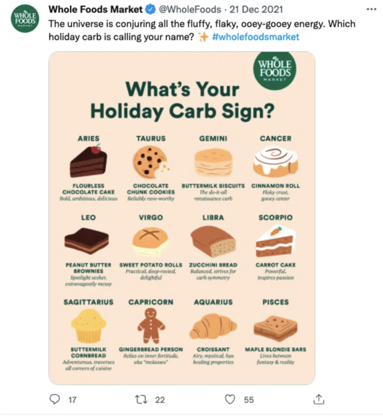Click the blue verified badge
This screenshot has height=416, width=383.
coord(151,10)
